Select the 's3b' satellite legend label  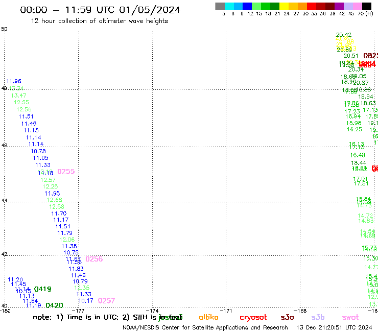pyautogui.click(x=318, y=317)
